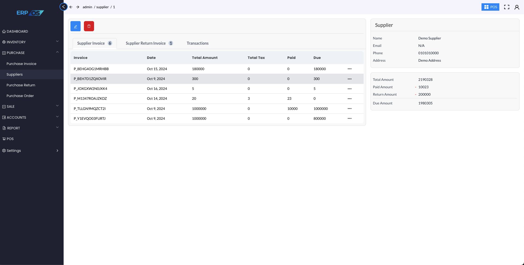Toggle fullscreen mode icon
524x265 pixels.
(x=507, y=7)
